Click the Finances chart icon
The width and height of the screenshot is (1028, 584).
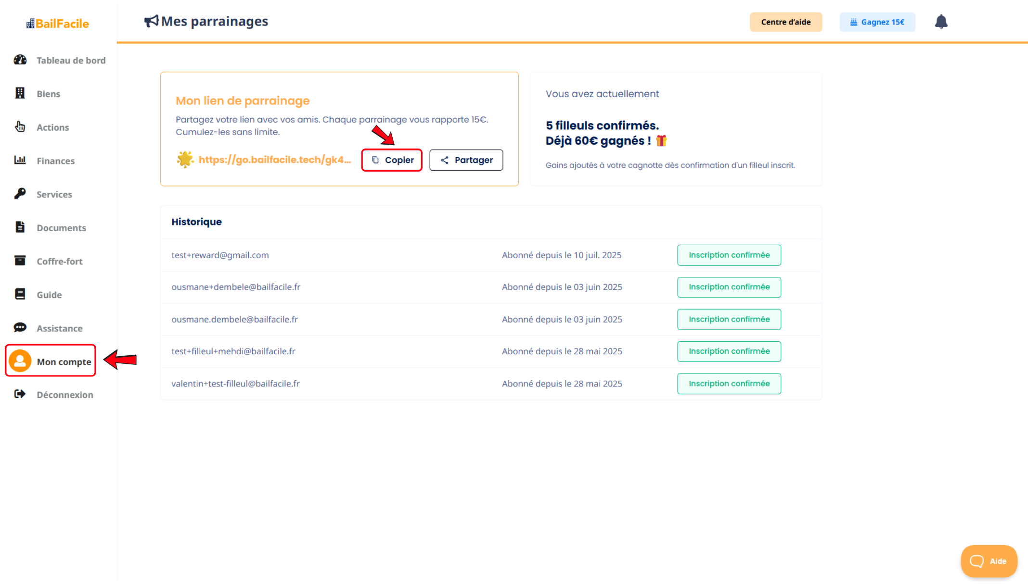pyautogui.click(x=20, y=160)
